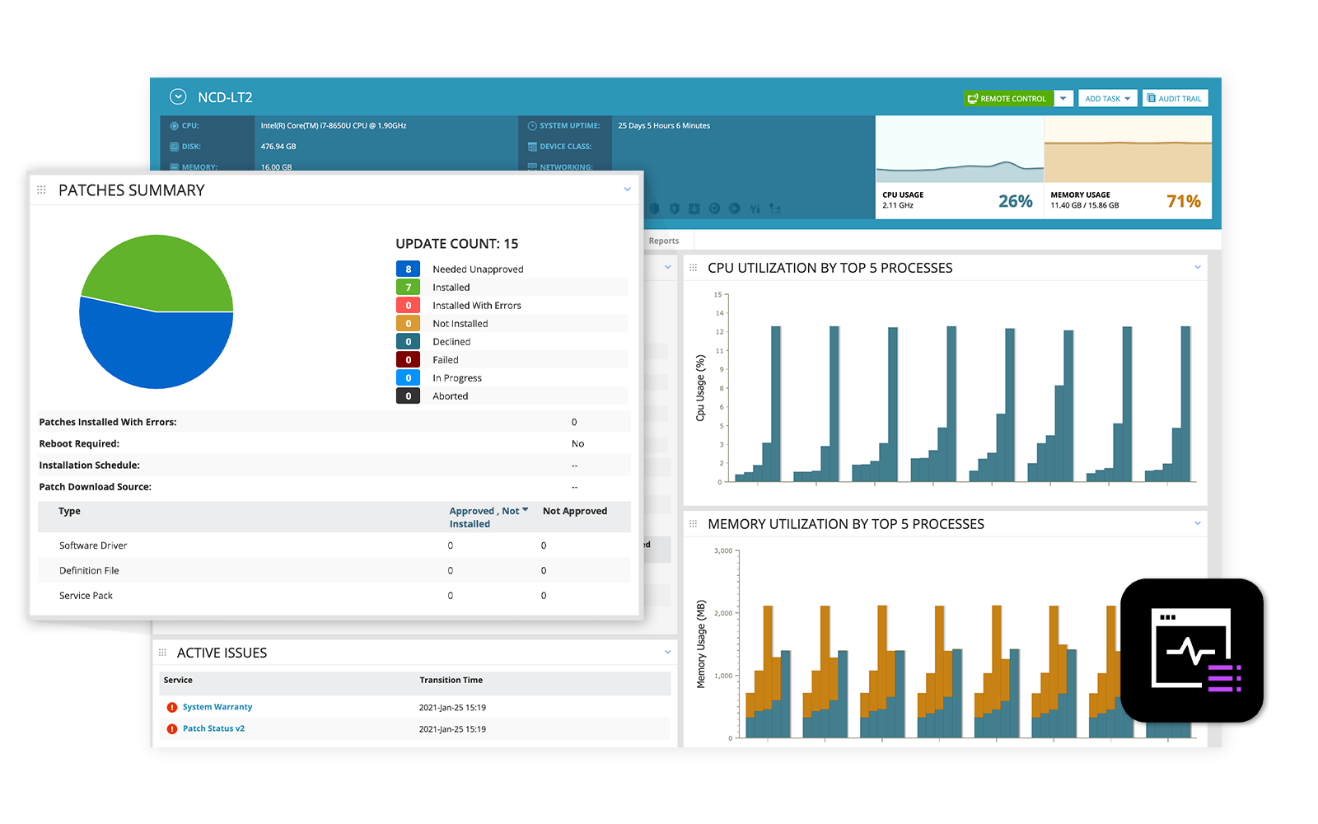The height and width of the screenshot is (824, 1318).
Task: Click the circled chevron beside NCD-LT2
Action: click(178, 97)
